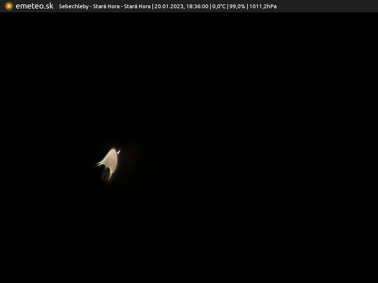Image resolution: width=378 pixels, height=283 pixels.
Task: Click the second Stará Hora label
Action: 137,6
